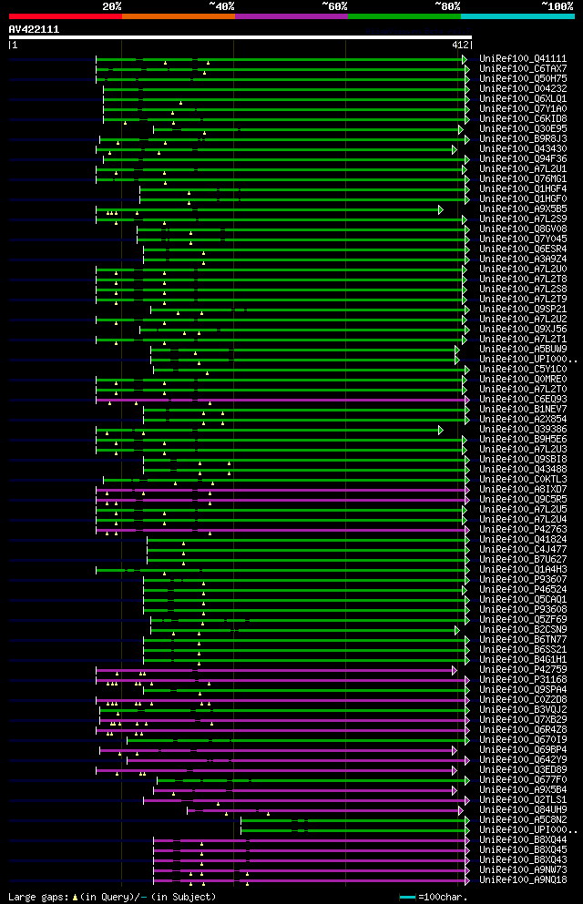Select UniRef100_C6KID8 label

(x=523, y=118)
